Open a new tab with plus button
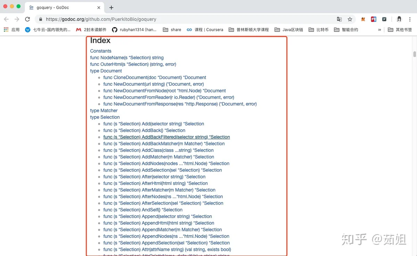Viewport: 417px width, 256px height. click(111, 8)
